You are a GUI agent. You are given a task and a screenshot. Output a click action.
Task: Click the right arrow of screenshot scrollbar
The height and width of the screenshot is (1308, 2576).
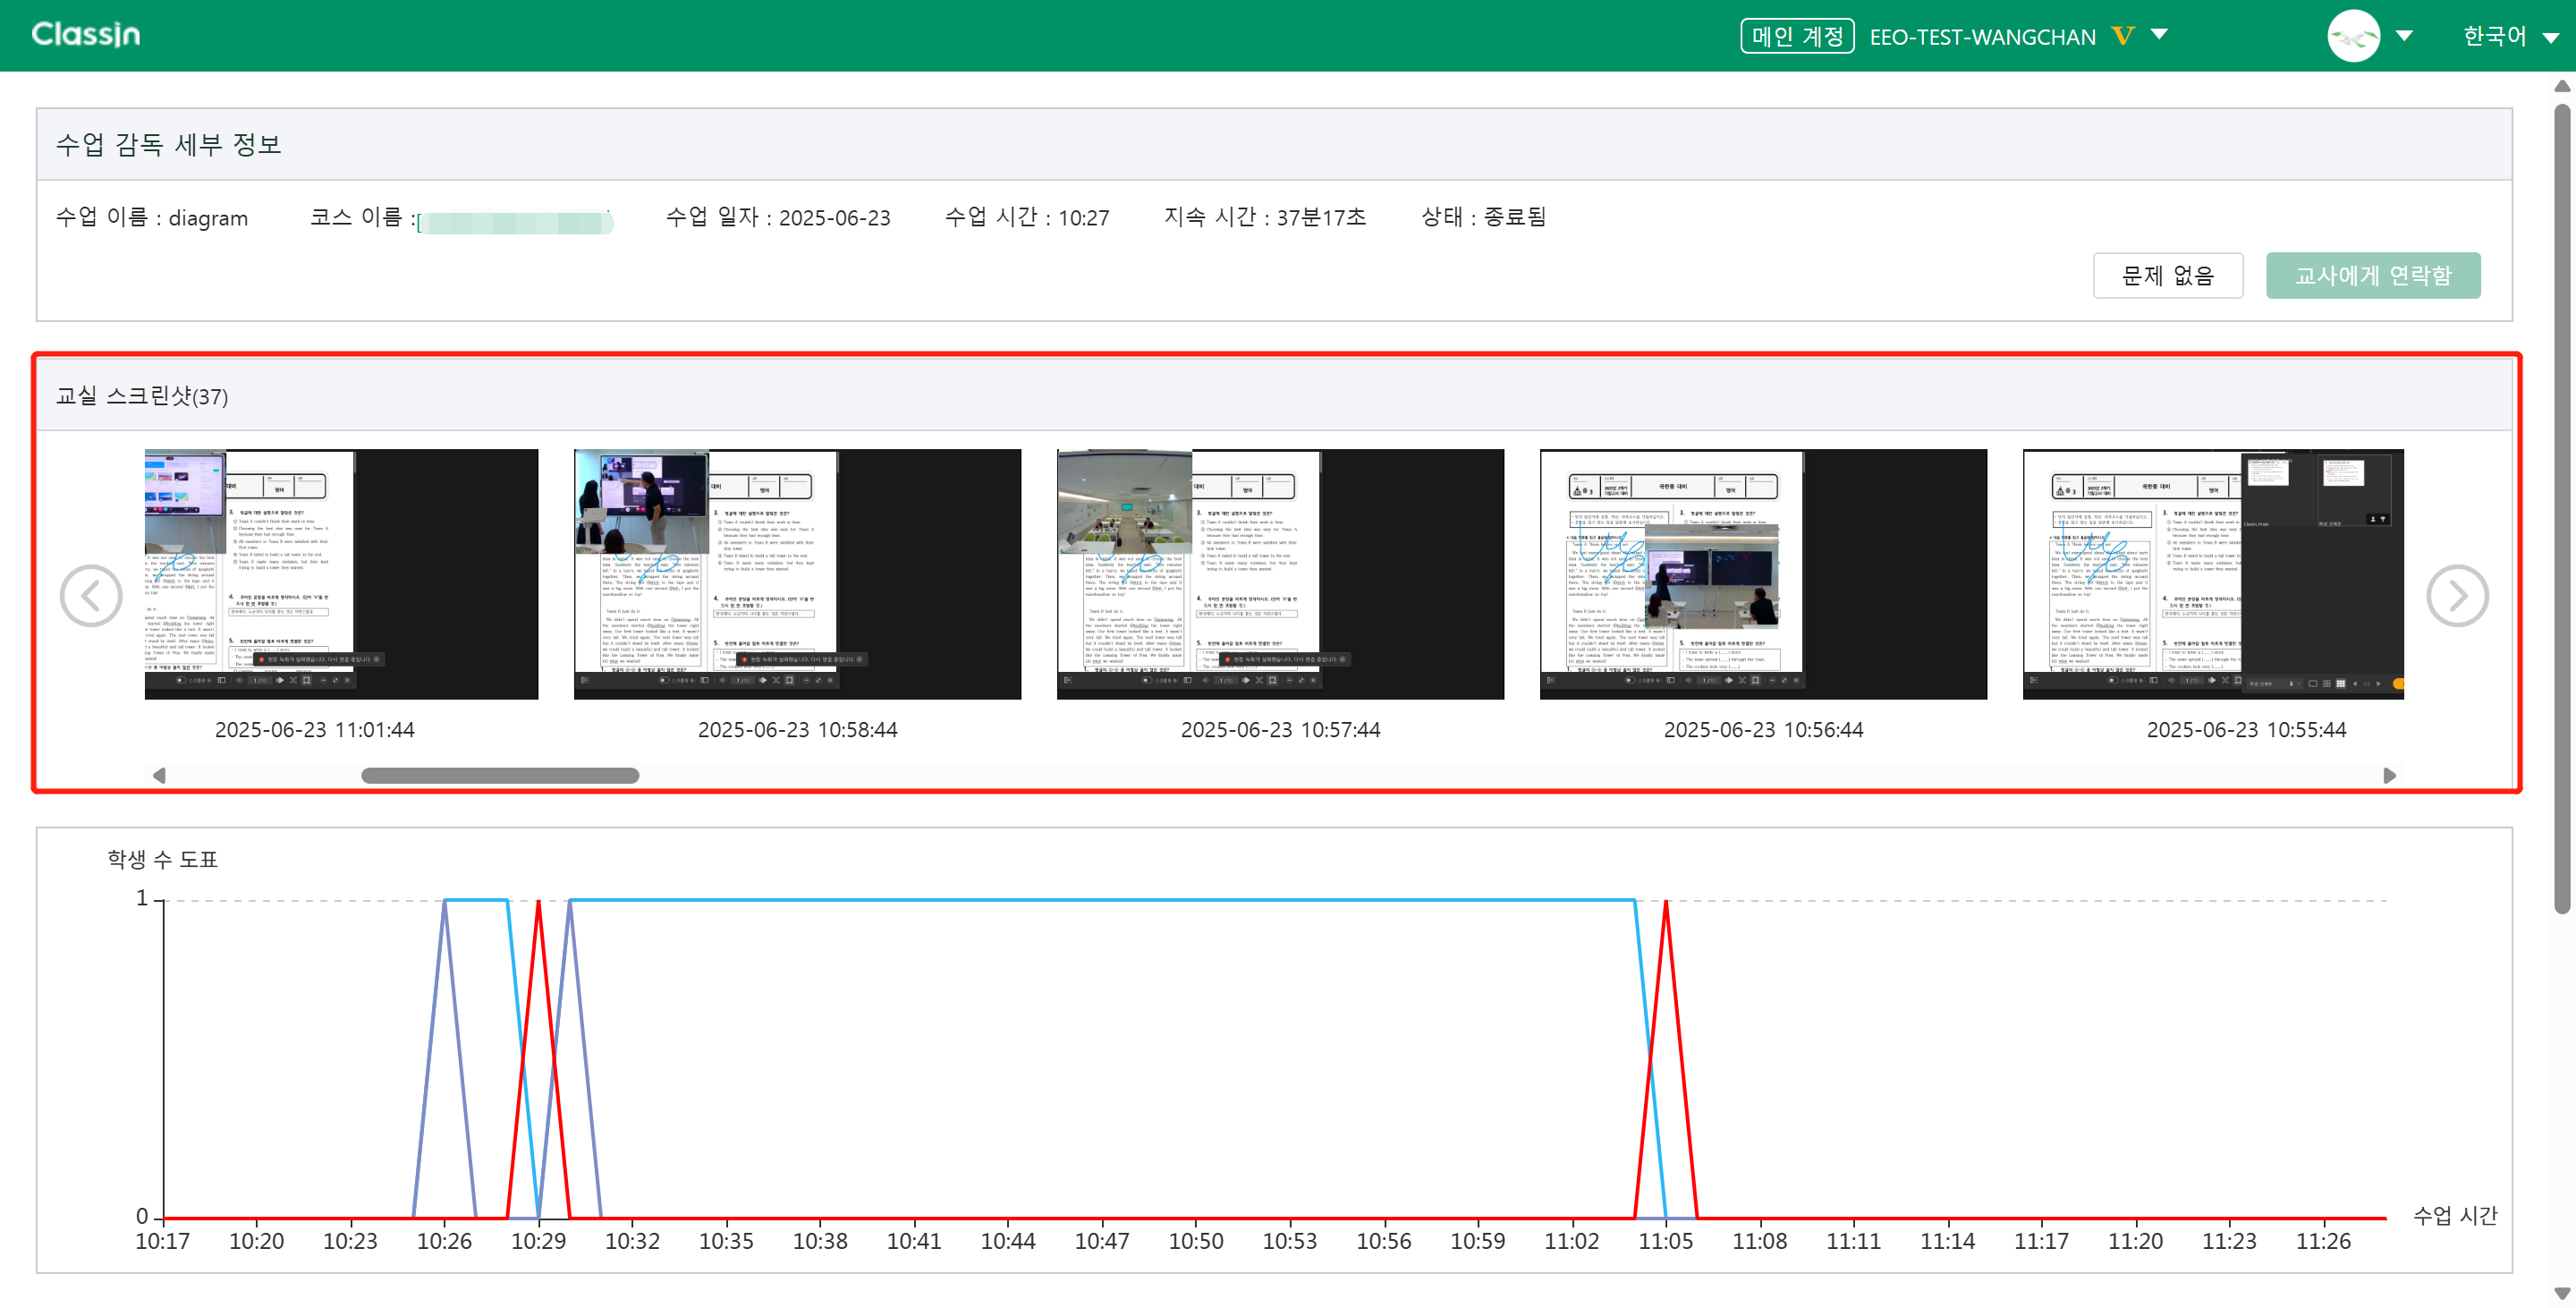[x=2389, y=775]
